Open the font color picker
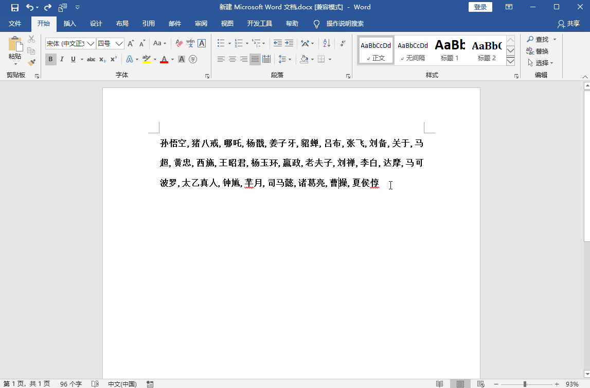This screenshot has height=388, width=590. point(164,59)
